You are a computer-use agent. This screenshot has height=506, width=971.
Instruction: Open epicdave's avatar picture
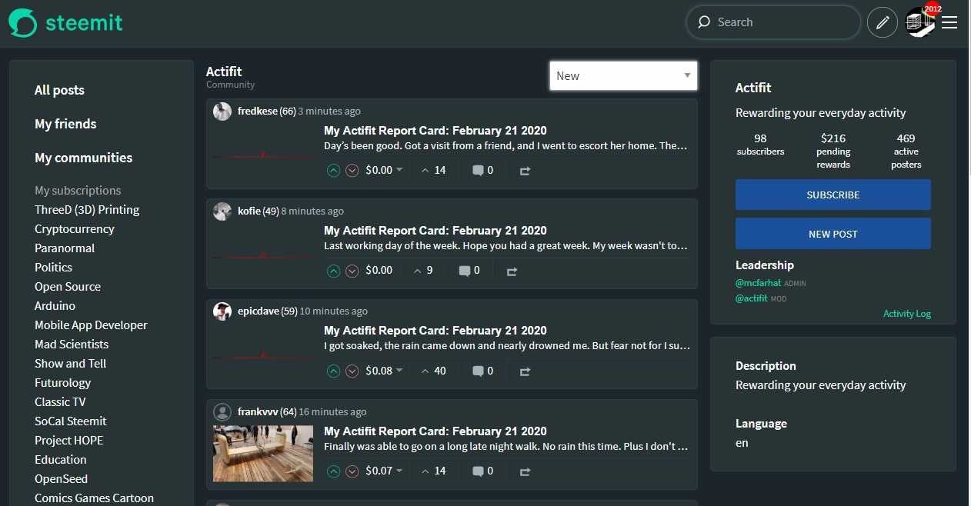(222, 311)
